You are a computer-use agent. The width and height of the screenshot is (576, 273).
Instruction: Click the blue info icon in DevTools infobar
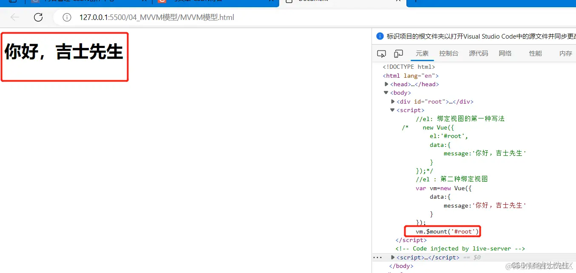(380, 36)
